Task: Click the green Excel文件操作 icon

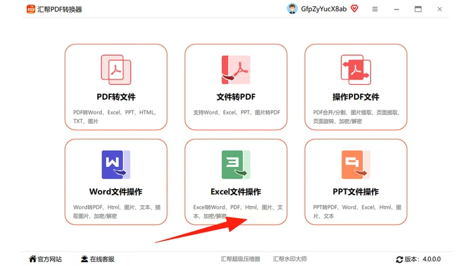Action: (236, 165)
